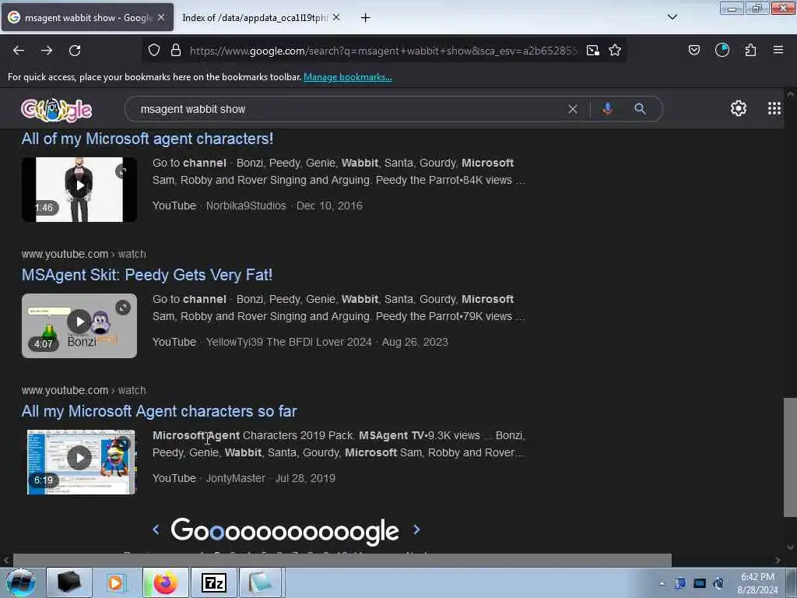Open the tray volume speaker icon
The height and width of the screenshot is (598, 797).
tap(718, 583)
